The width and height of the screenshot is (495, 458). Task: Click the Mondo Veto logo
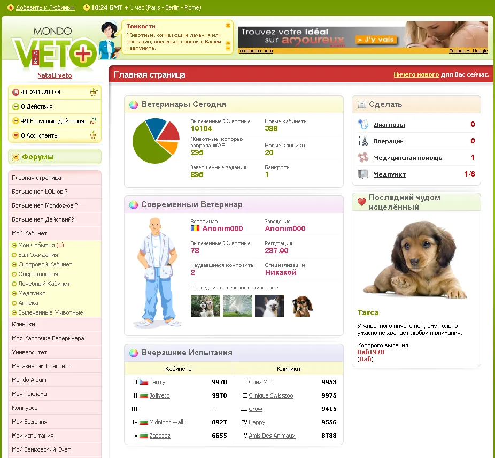(55, 49)
